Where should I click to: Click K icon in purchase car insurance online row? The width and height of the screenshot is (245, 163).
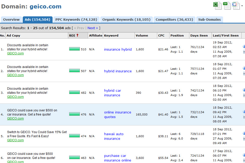(244, 160)
